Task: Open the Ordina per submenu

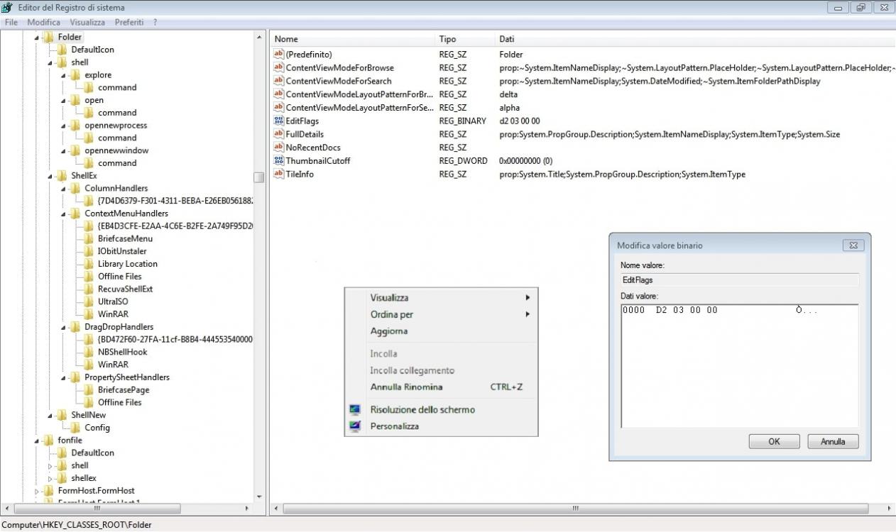Action: coord(441,314)
